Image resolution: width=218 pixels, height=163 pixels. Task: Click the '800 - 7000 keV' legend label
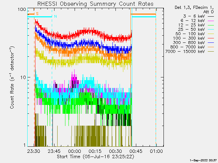pos(188,47)
